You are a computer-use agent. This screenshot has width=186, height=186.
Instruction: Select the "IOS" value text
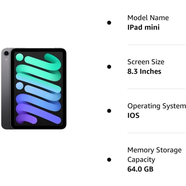[133, 115]
